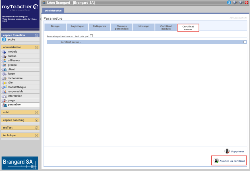
Task: Open the exclamation information icon in header
Action: (241, 3)
